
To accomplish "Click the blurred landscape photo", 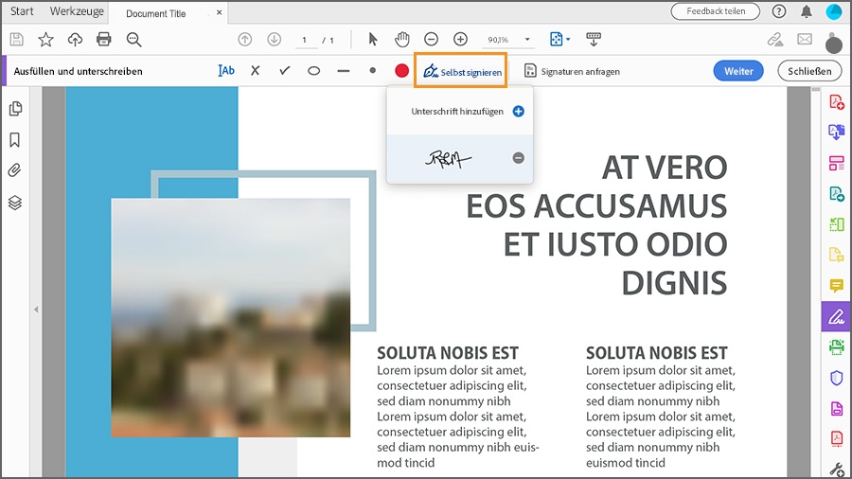I will point(231,318).
